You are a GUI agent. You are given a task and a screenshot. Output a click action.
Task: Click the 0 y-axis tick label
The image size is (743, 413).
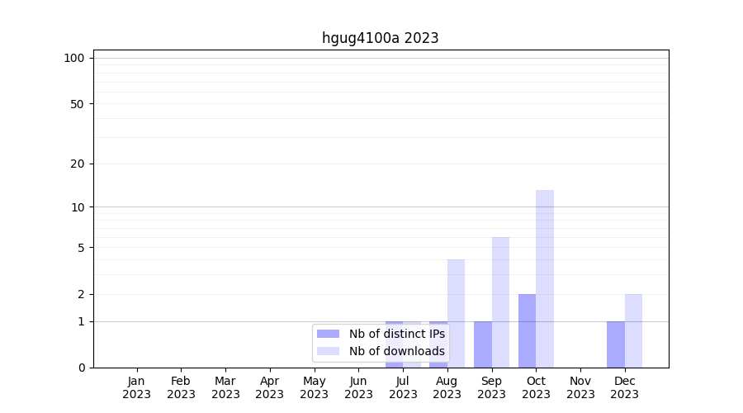[81, 368]
